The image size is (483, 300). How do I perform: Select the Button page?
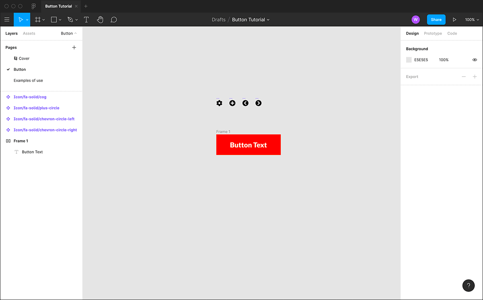coord(20,69)
